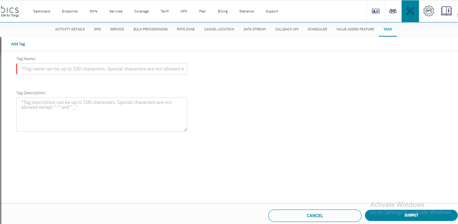Open the users group icon
This screenshot has height=224, width=458.
pyautogui.click(x=393, y=11)
